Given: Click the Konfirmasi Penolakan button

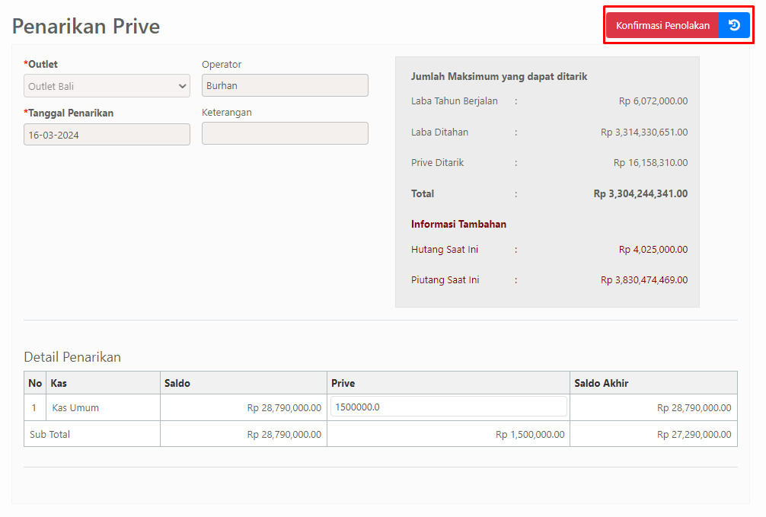Looking at the screenshot, I should pyautogui.click(x=662, y=25).
